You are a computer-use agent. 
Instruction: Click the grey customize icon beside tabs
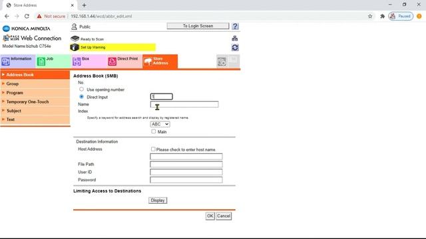click(222, 62)
